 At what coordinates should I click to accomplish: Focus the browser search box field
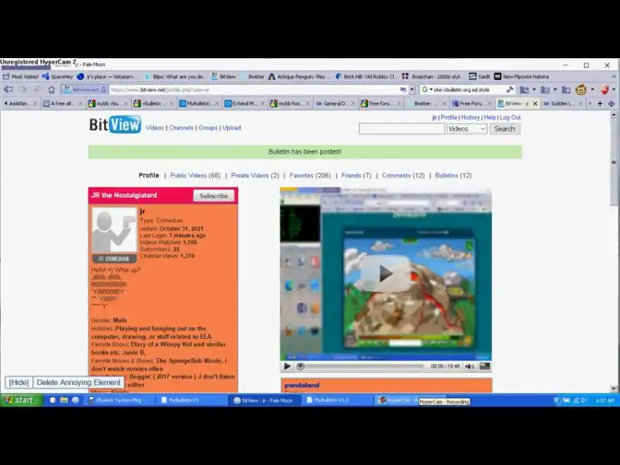(x=468, y=90)
